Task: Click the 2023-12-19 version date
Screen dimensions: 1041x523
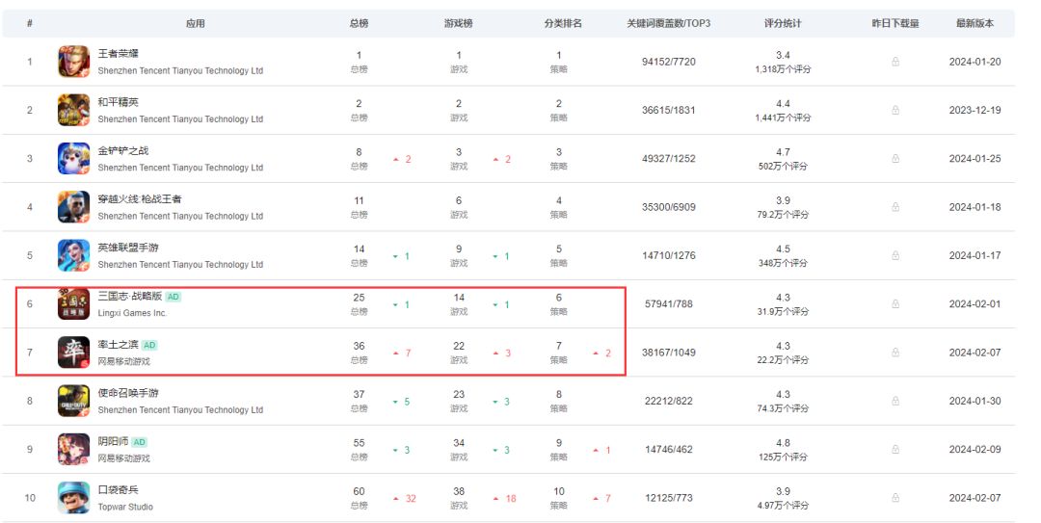Action: click(x=974, y=110)
